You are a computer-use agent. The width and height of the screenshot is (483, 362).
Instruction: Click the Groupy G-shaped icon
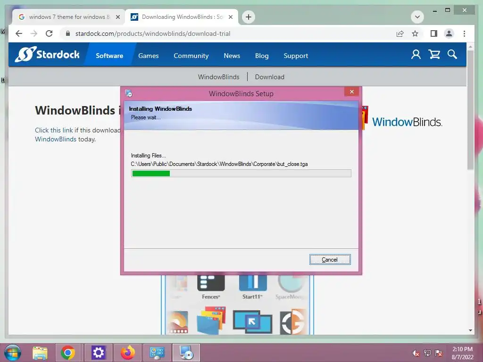tap(292, 322)
